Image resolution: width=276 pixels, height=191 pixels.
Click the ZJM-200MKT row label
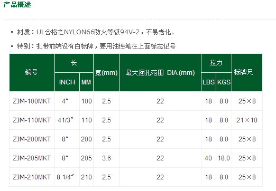coord(32,139)
